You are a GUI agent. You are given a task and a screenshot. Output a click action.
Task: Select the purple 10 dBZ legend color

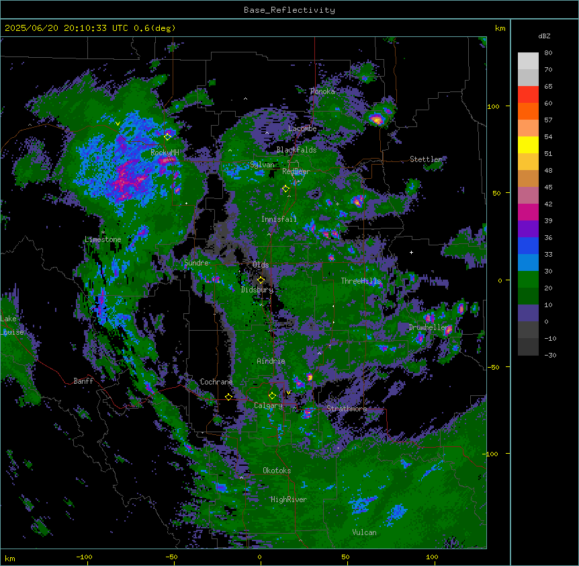pos(528,313)
